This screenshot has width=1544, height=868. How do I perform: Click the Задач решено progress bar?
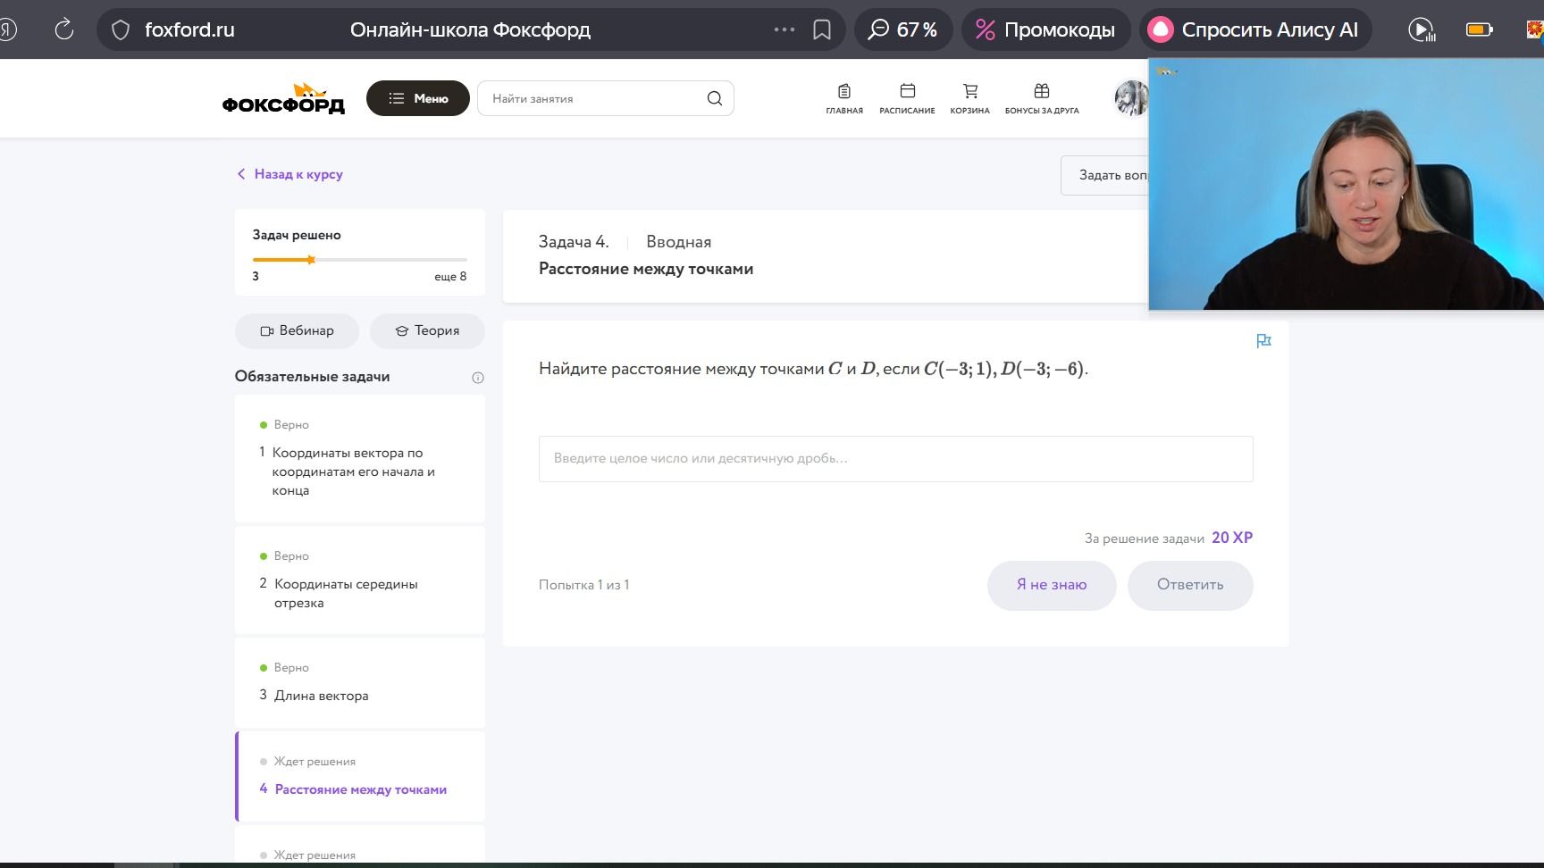click(x=359, y=260)
